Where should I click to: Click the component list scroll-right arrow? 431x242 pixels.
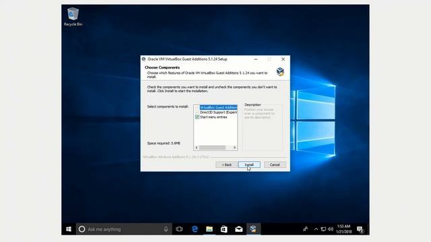[x=234, y=147]
